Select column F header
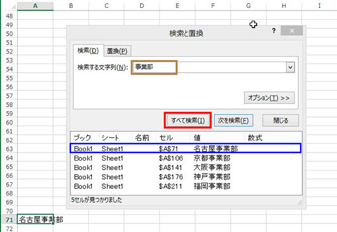The height and width of the screenshot is (232, 337). pyautogui.click(x=213, y=6)
